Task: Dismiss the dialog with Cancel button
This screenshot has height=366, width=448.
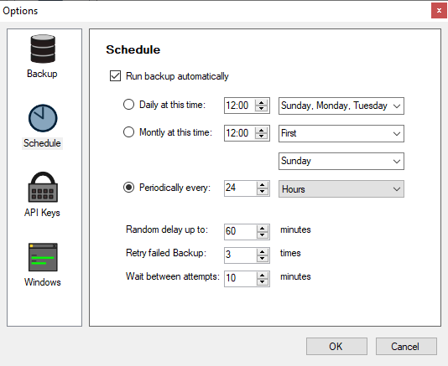Action: click(x=406, y=346)
